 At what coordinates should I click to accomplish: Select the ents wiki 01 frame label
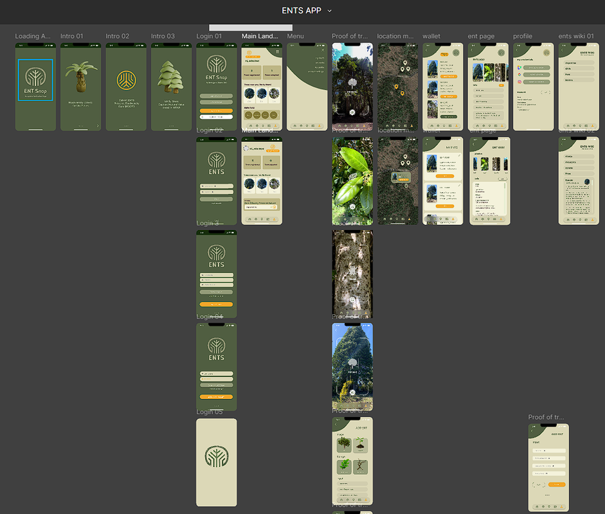(x=577, y=36)
